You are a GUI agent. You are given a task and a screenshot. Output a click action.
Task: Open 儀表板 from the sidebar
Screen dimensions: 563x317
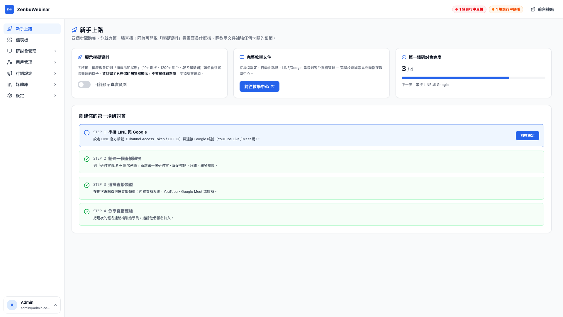pyautogui.click(x=32, y=40)
